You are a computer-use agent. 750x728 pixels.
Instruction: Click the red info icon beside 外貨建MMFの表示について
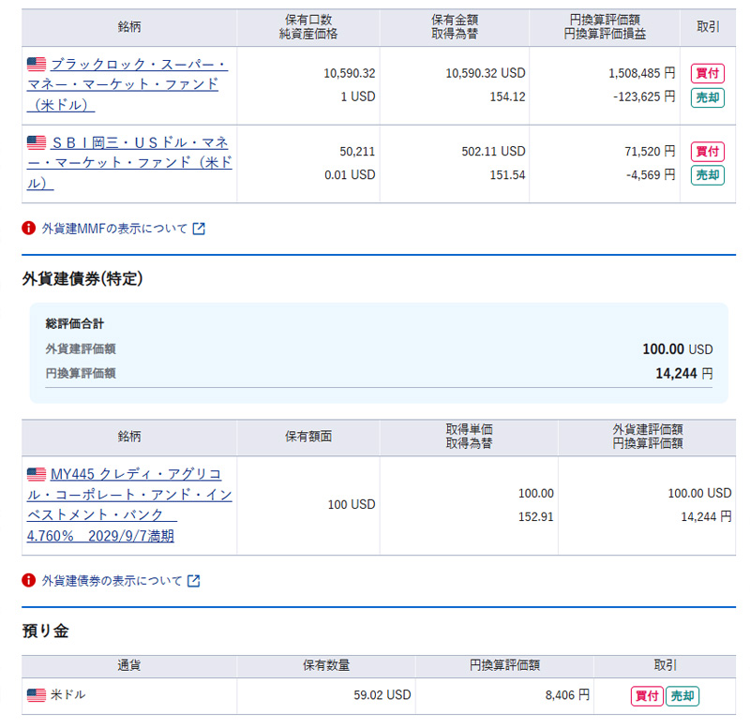point(29,228)
